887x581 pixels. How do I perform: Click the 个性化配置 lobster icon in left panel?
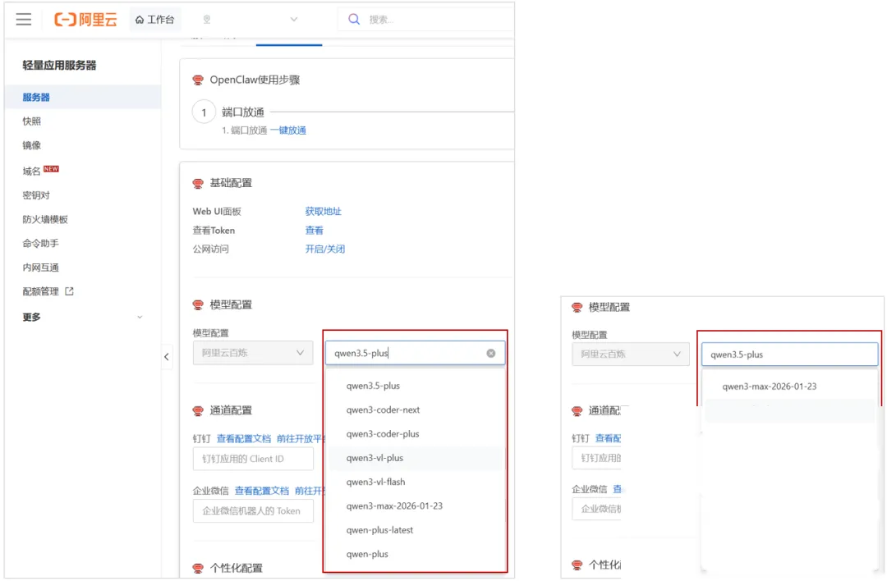198,568
